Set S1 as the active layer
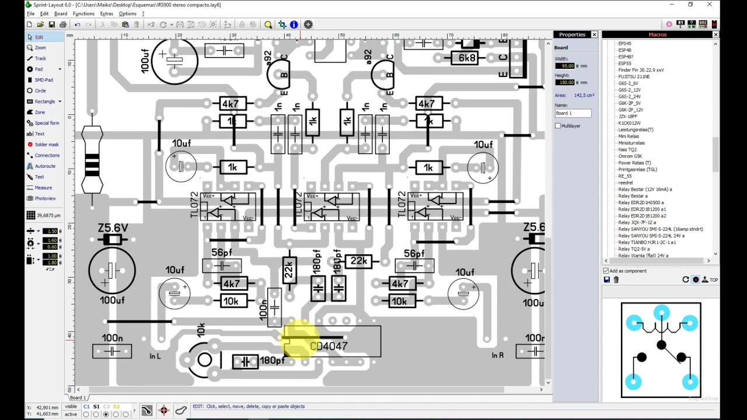Screen dimensions: 747x420 [x=96, y=414]
